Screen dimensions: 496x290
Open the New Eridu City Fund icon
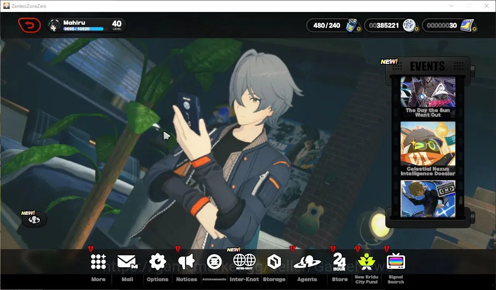point(366,261)
